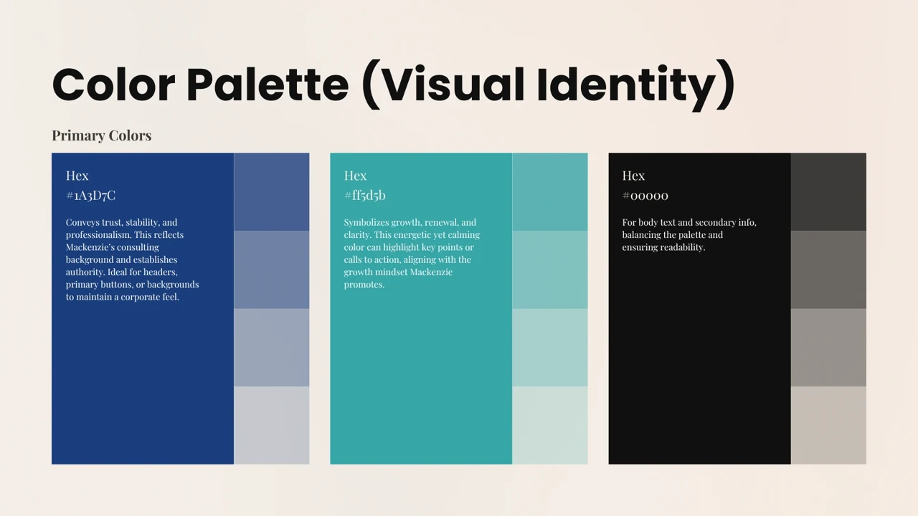Select the third grayish-blue tint swatch

[x=272, y=348]
